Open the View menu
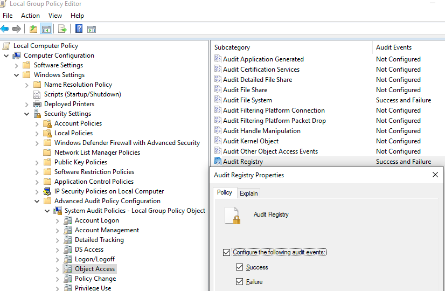 click(x=55, y=15)
